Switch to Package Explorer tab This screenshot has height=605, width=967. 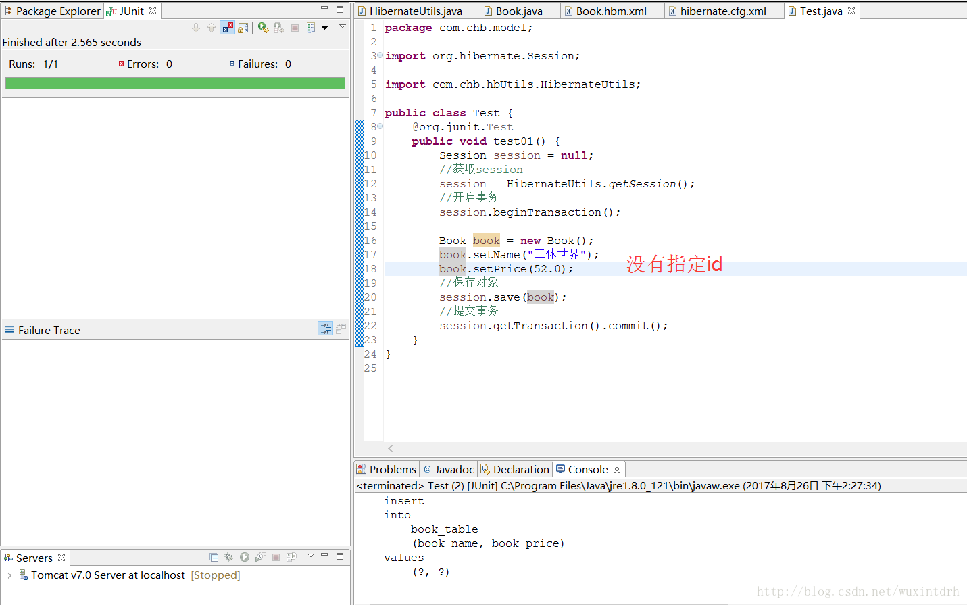coord(53,11)
